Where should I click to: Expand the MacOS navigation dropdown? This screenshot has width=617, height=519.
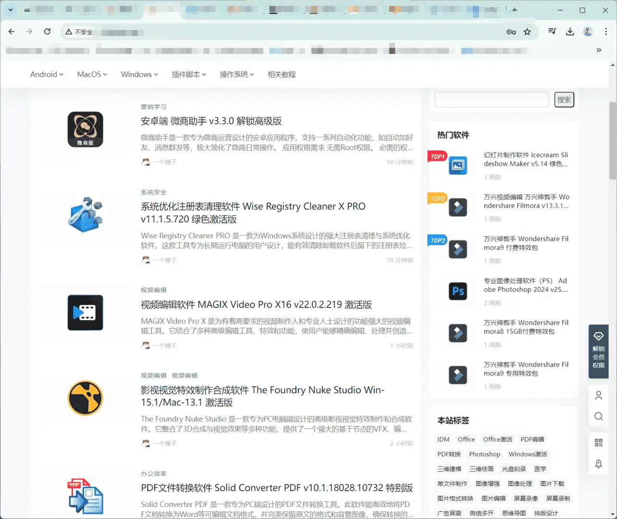click(x=92, y=74)
